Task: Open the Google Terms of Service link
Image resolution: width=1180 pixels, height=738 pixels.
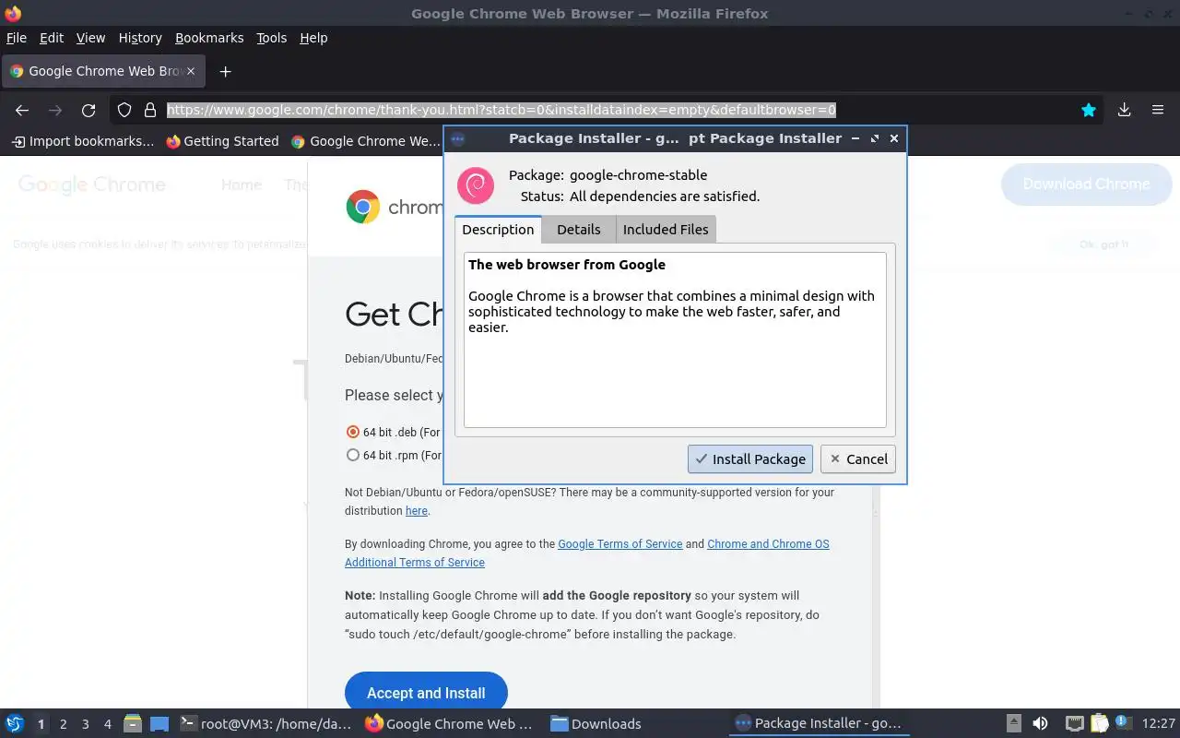Action: click(619, 544)
